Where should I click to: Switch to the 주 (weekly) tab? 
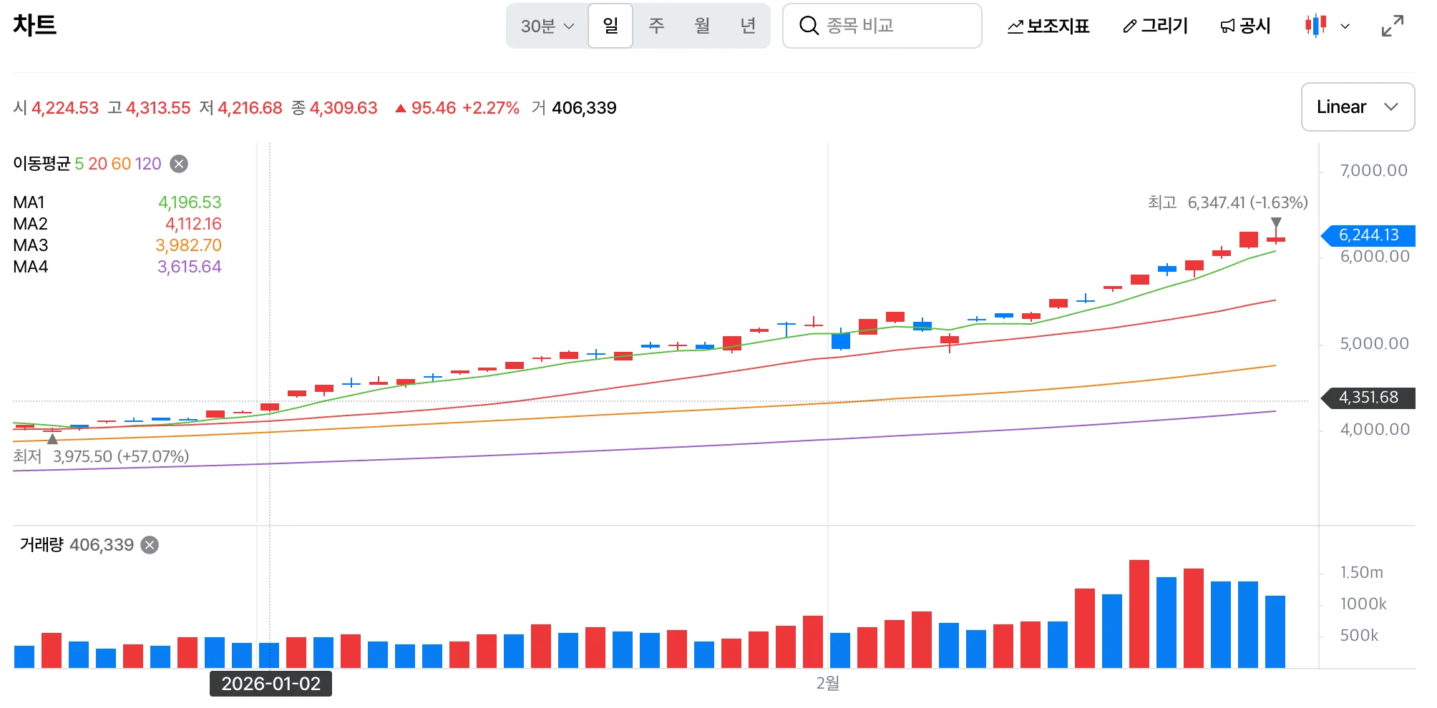(x=656, y=26)
